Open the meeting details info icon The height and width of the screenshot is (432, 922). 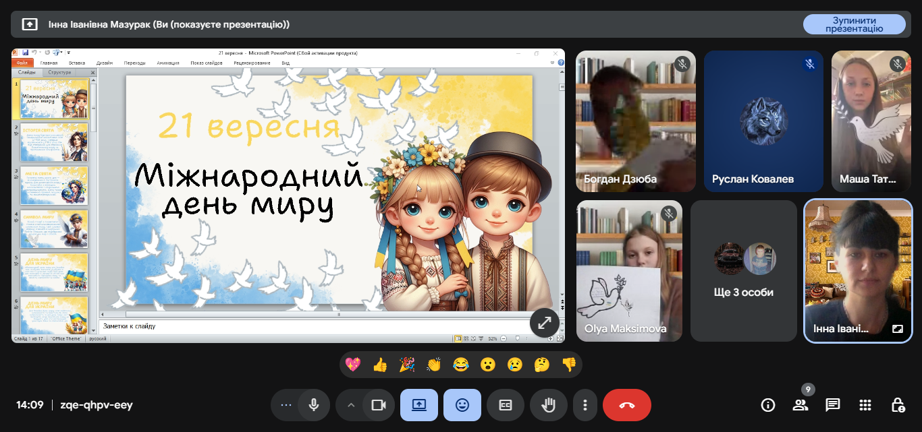coord(767,405)
